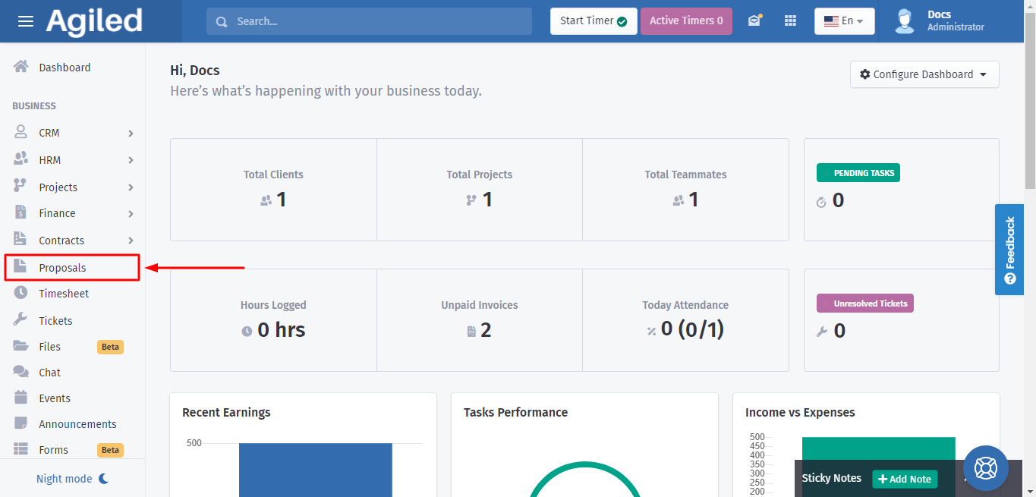Toggle the hamburger menu icon
The image size is (1036, 497).
click(x=26, y=21)
